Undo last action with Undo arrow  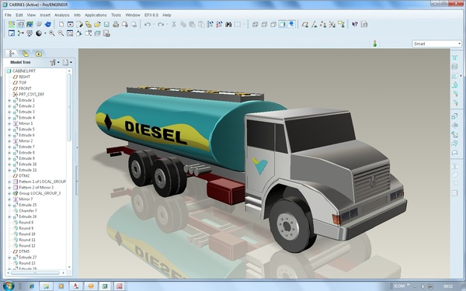pos(148,24)
